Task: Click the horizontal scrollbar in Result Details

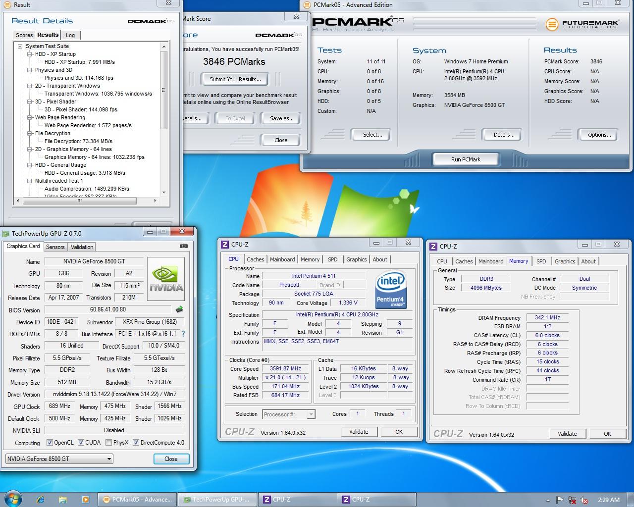Action: (79, 201)
